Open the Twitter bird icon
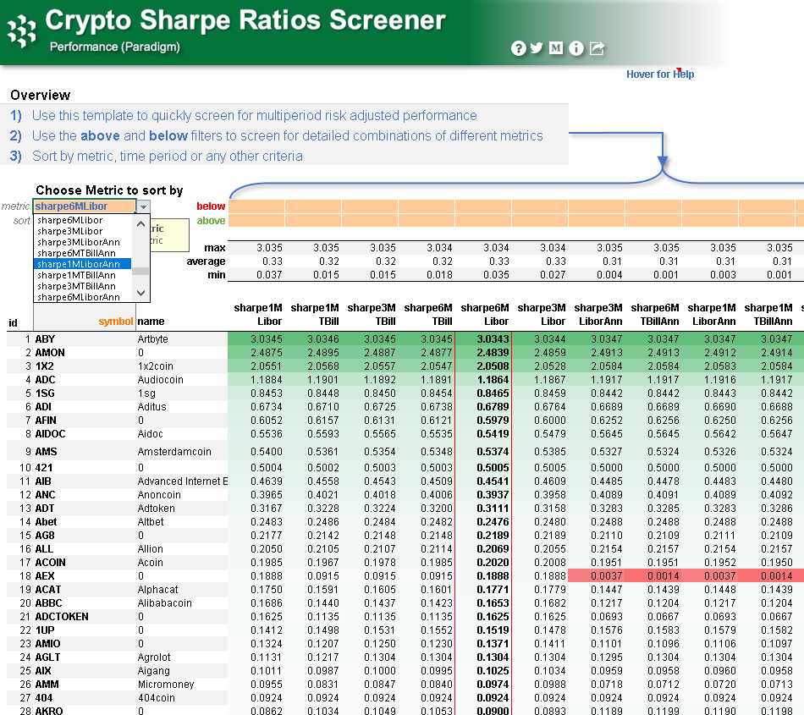The width and height of the screenshot is (804, 715). tap(537, 47)
